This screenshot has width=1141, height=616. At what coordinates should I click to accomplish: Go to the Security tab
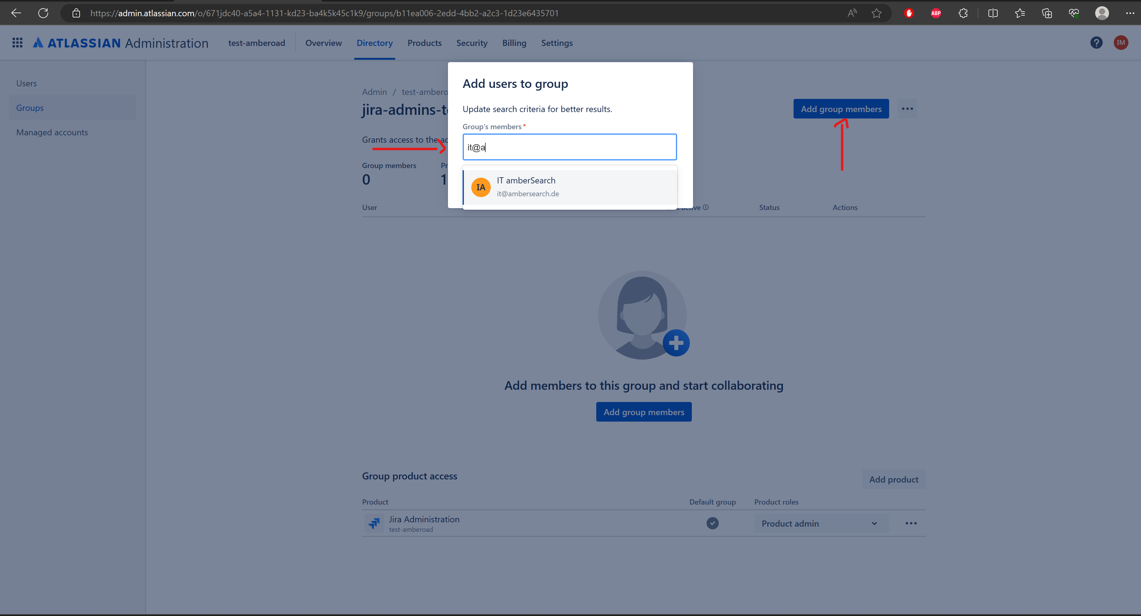point(472,43)
